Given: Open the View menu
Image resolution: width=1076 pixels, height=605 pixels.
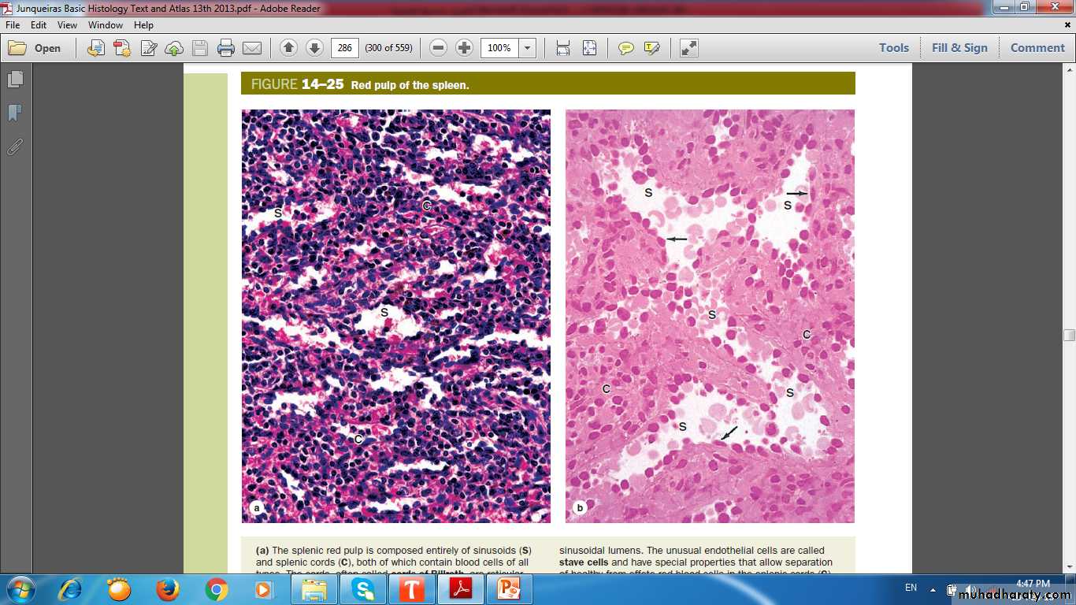Looking at the screenshot, I should (67, 25).
